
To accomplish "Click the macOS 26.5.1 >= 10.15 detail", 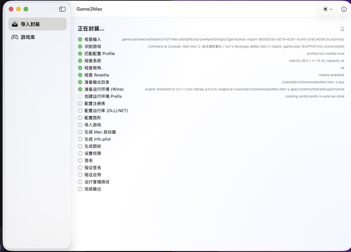I will [317, 61].
